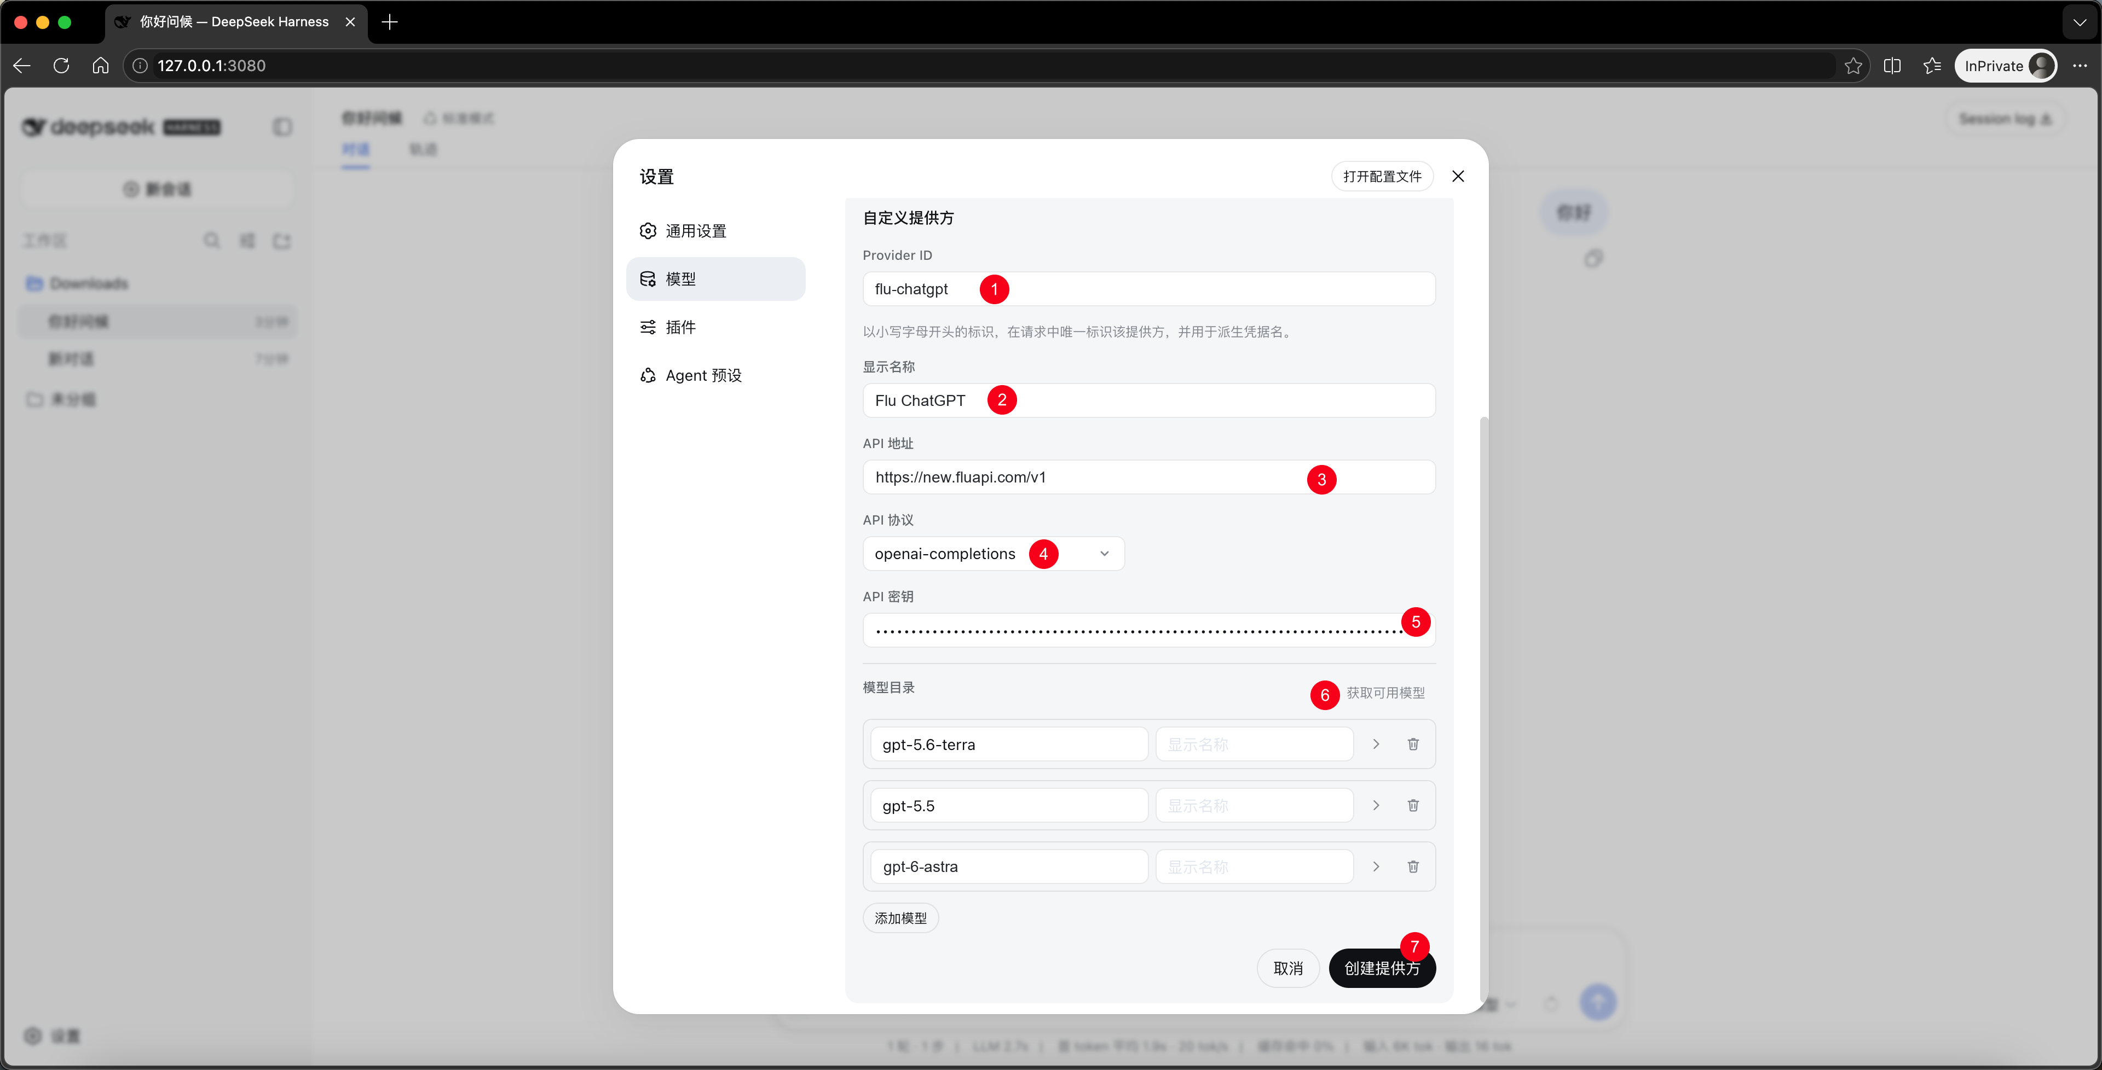The image size is (2102, 1070).
Task: Edit gpt-5.6-terra model ID field
Action: click(x=1009, y=744)
